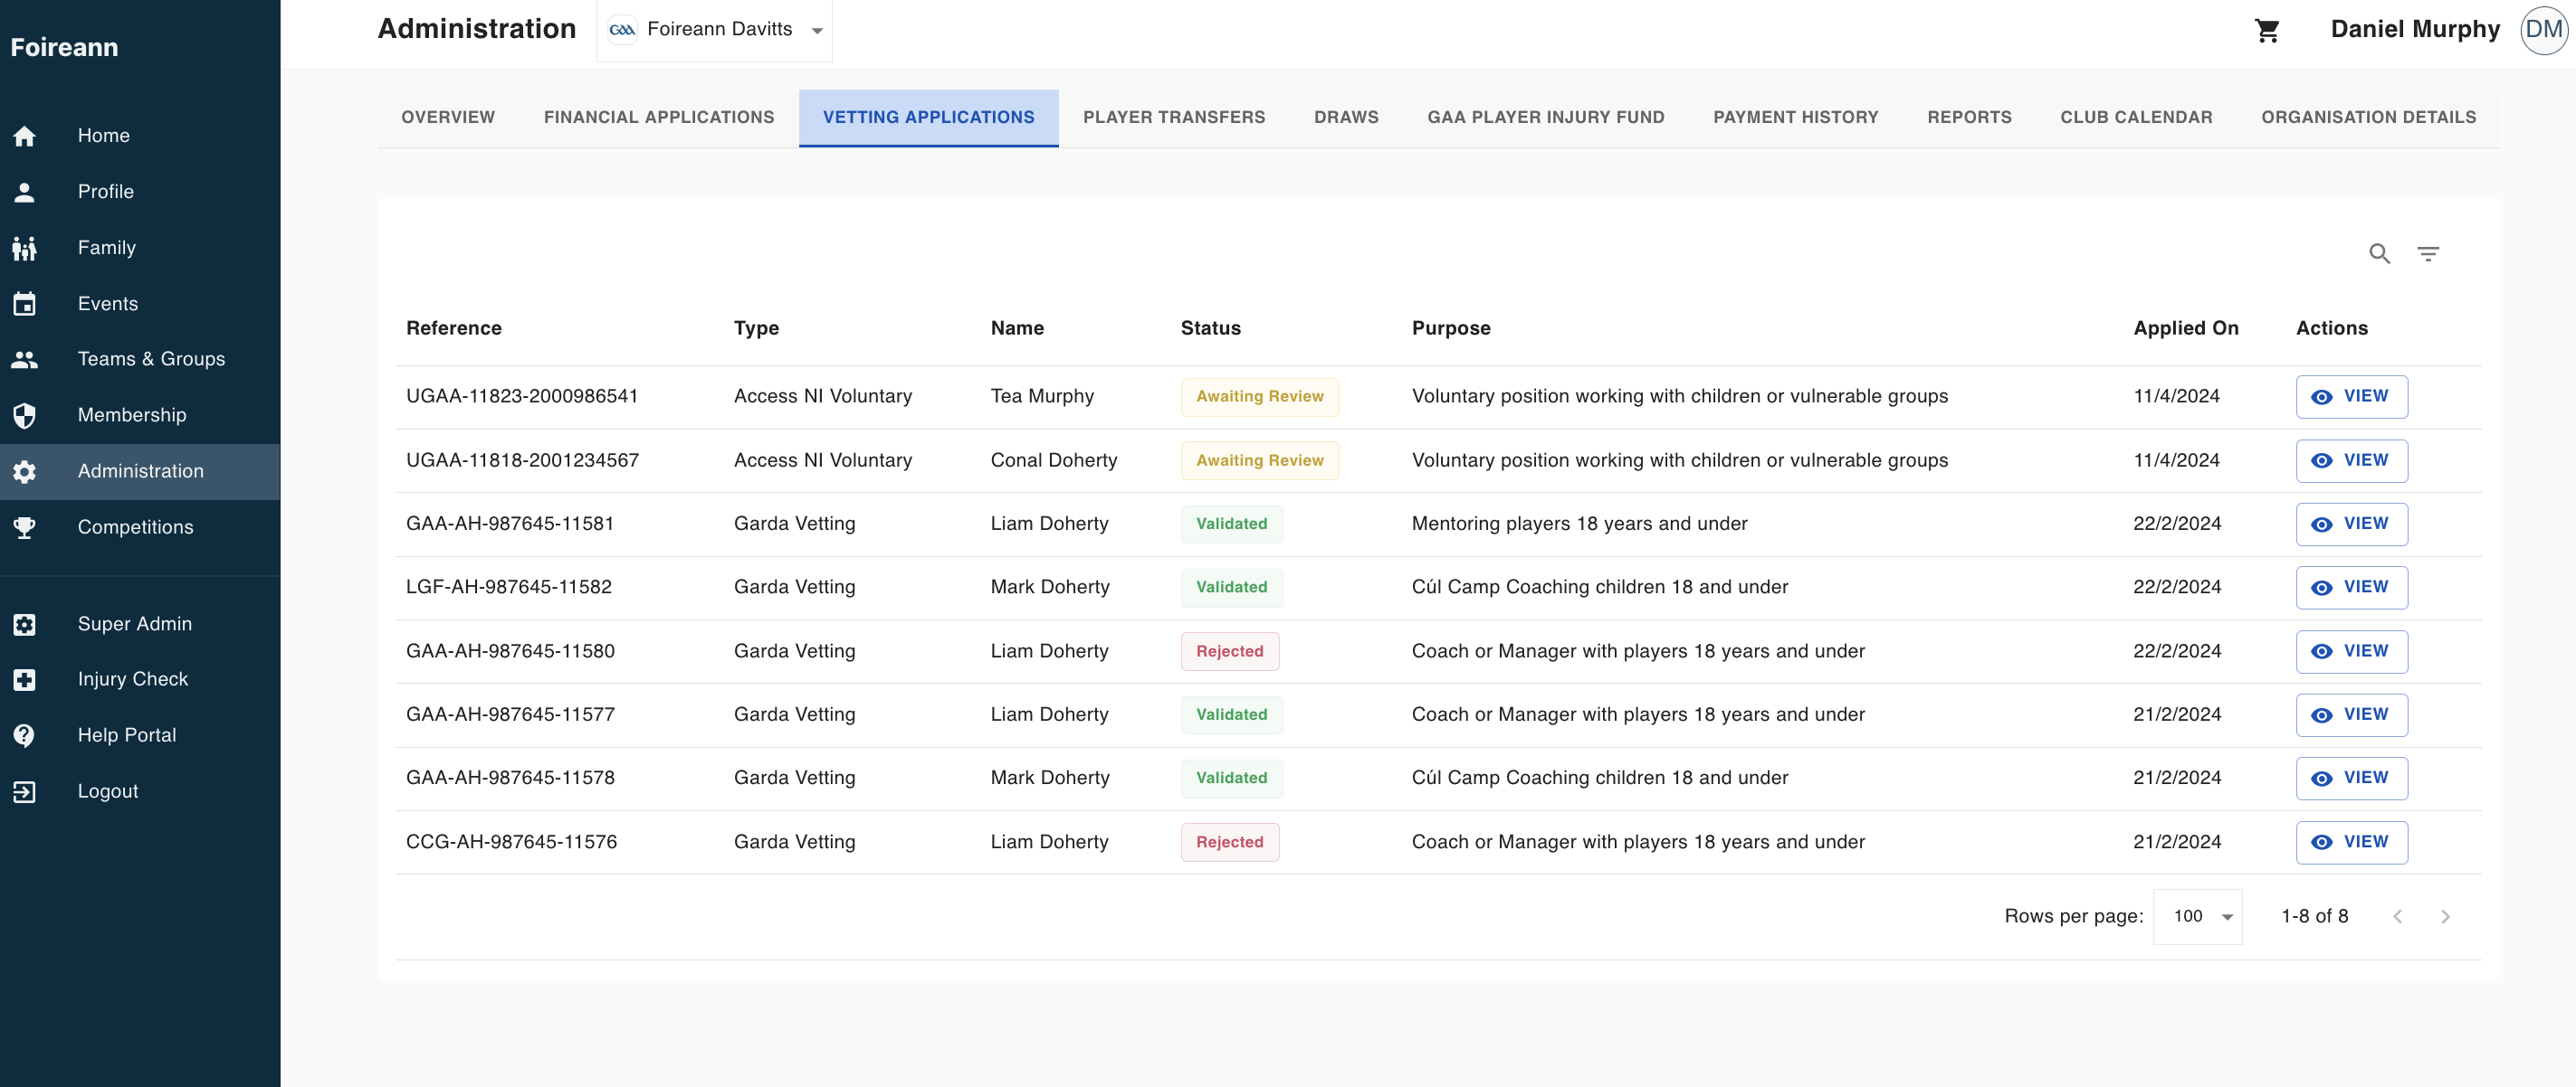Image resolution: width=2576 pixels, height=1087 pixels.
Task: Open the shopping cart icon
Action: 2267,31
